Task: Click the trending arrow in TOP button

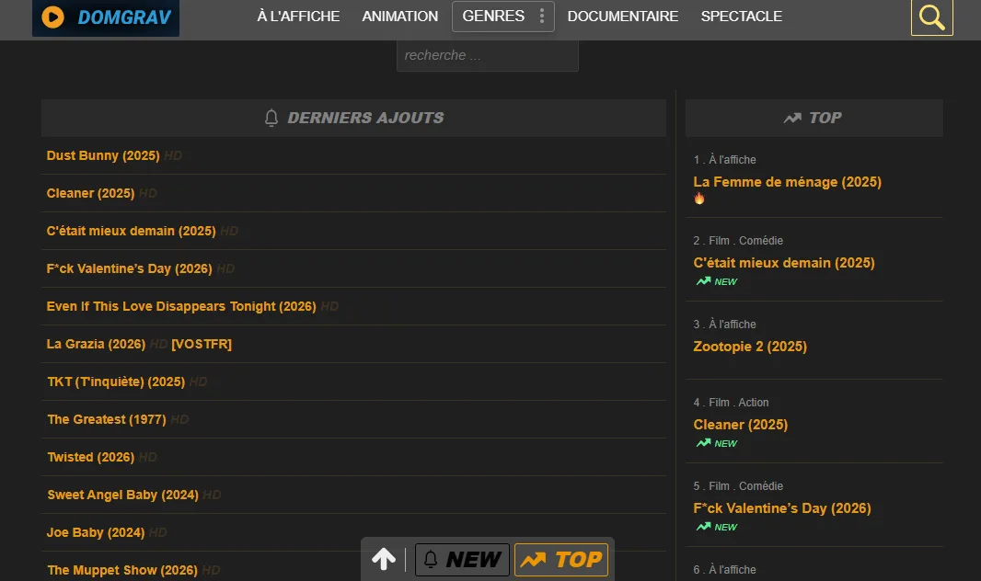Action: click(533, 560)
